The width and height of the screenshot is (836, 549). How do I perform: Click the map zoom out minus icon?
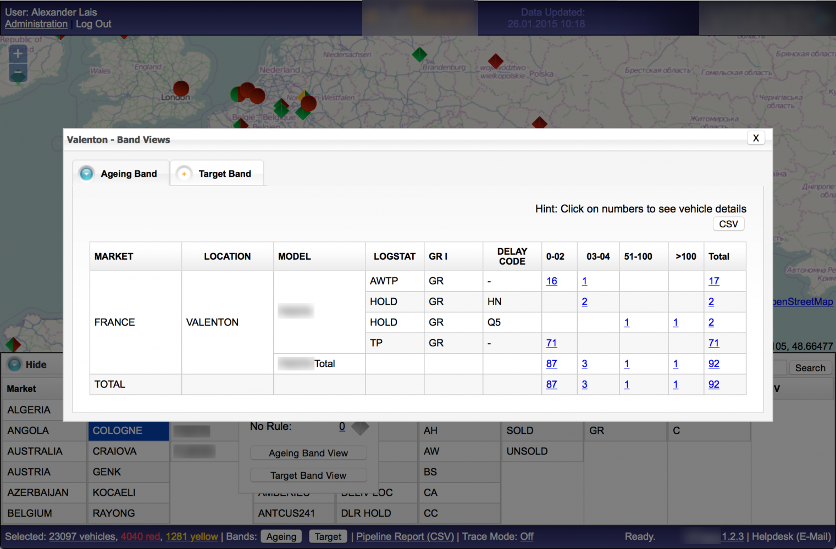pos(18,72)
